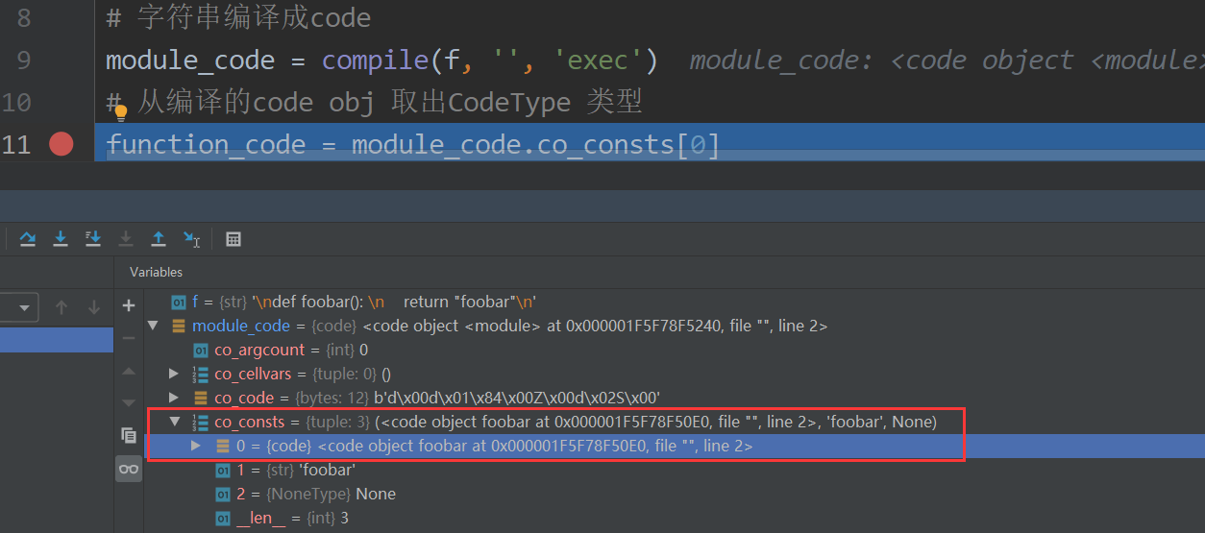Add a new watch with plus icon

(129, 306)
